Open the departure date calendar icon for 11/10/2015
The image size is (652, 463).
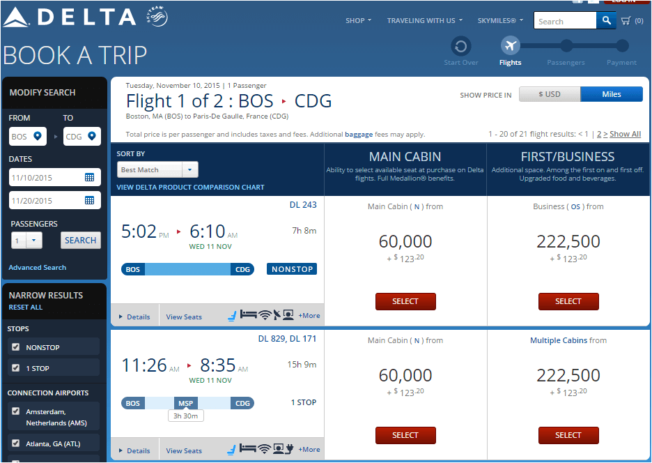pyautogui.click(x=89, y=177)
